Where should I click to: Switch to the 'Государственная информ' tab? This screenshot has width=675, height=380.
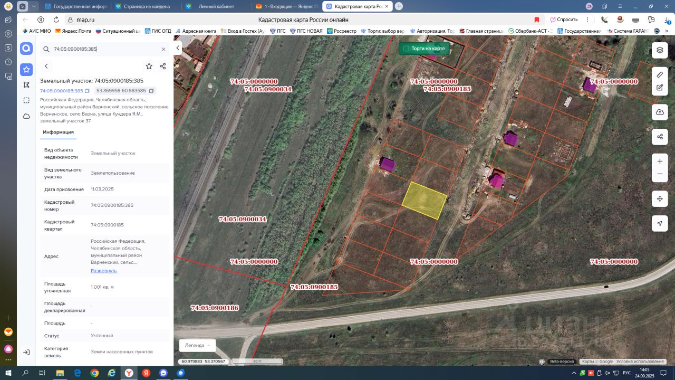[76, 6]
